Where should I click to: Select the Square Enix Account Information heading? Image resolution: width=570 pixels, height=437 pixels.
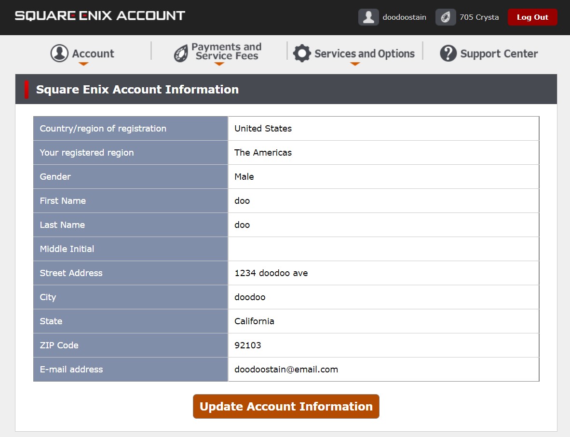click(137, 89)
